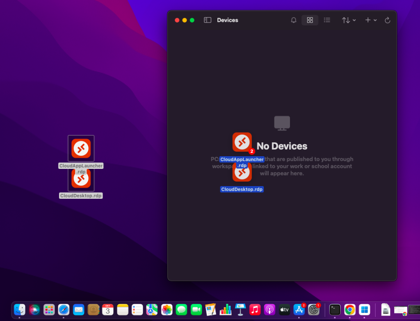This screenshot has height=321, width=420.
Task: Refresh the devices list
Action: coord(387,20)
